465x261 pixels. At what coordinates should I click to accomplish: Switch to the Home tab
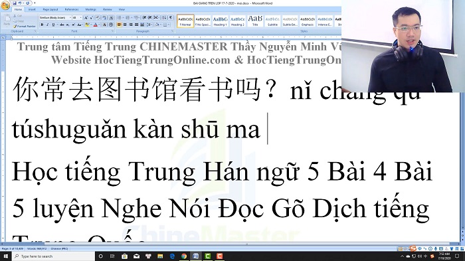click(x=18, y=9)
